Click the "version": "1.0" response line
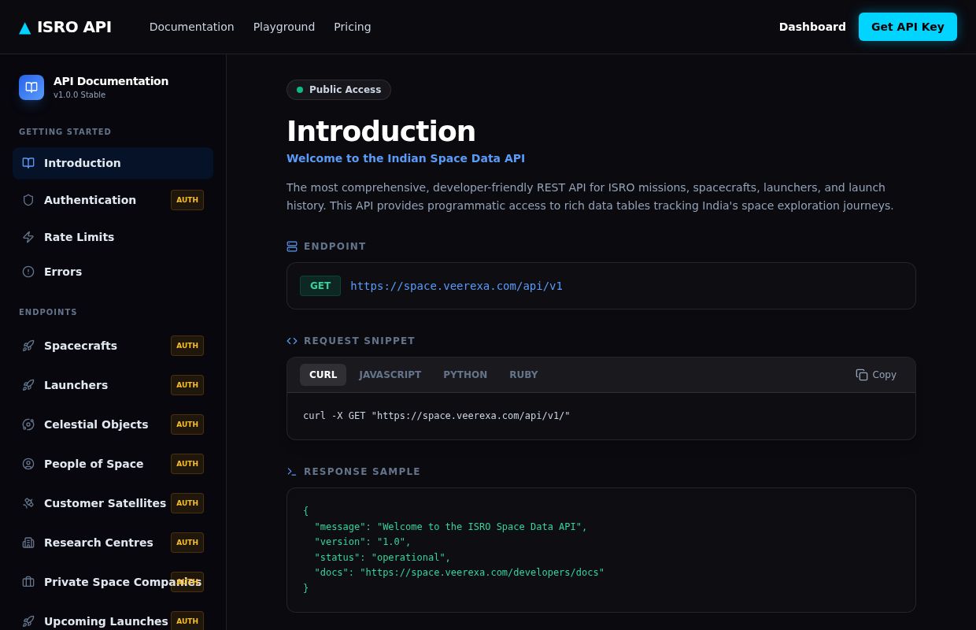Screen dimensions: 976x630 point(363,542)
